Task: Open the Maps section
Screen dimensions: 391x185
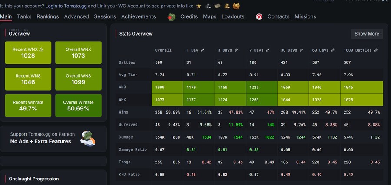Action: 209,16
